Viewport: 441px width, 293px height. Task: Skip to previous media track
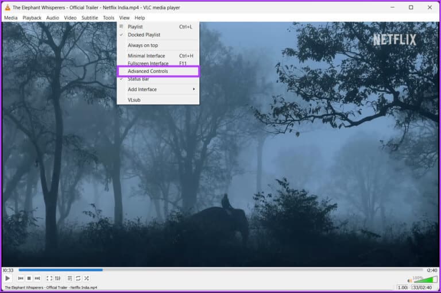pyautogui.click(x=21, y=279)
